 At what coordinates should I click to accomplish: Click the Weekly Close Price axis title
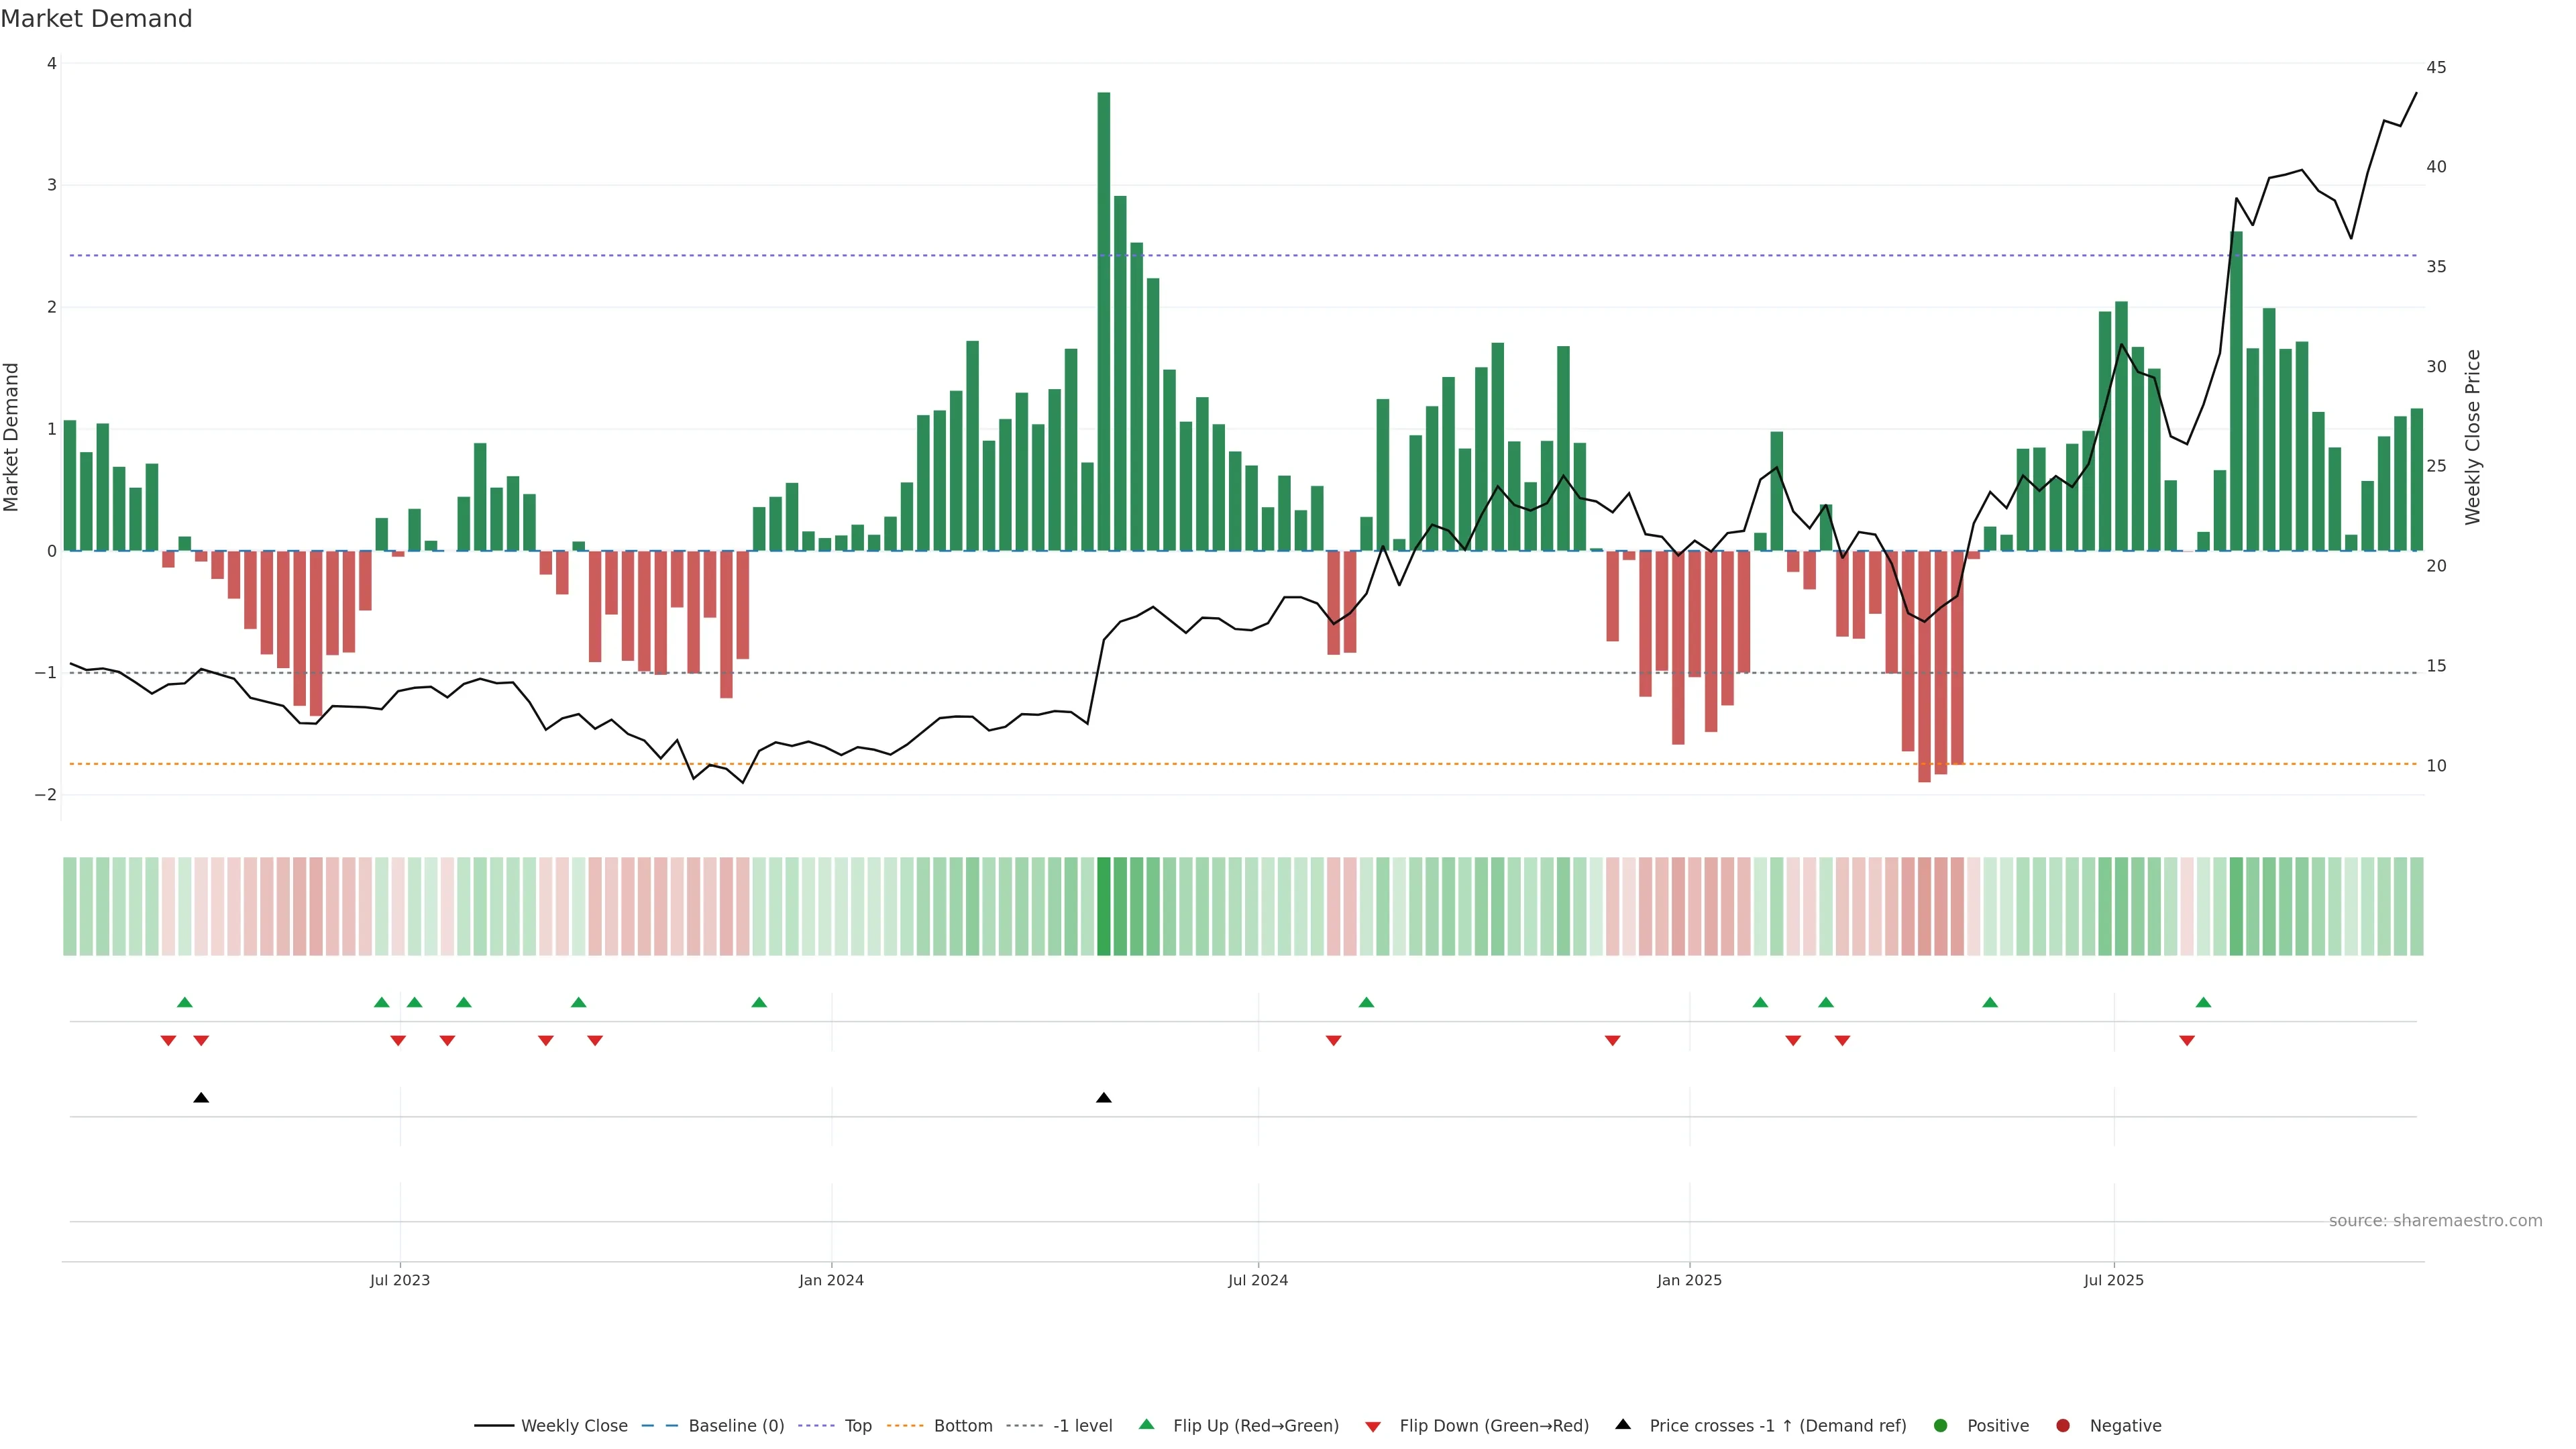[x=2473, y=437]
